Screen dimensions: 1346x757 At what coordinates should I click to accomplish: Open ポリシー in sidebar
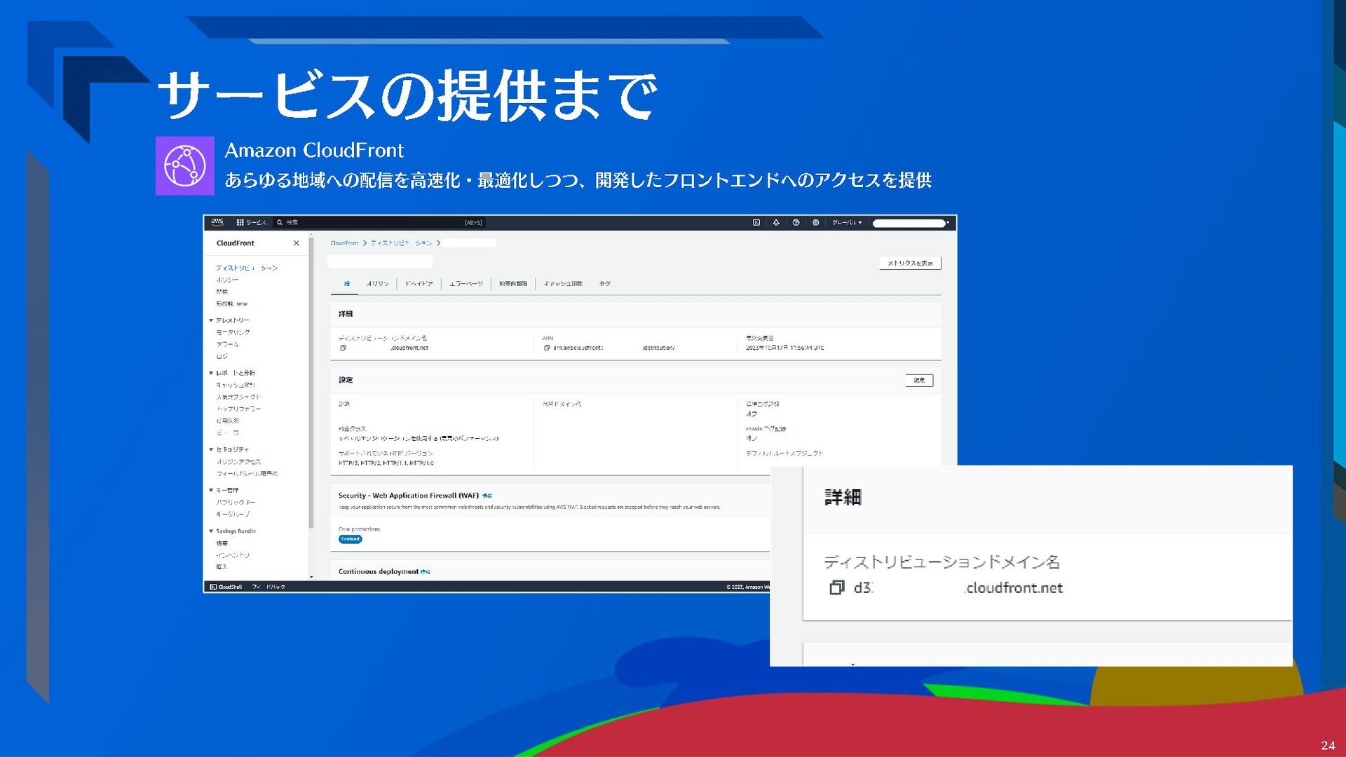point(227,280)
